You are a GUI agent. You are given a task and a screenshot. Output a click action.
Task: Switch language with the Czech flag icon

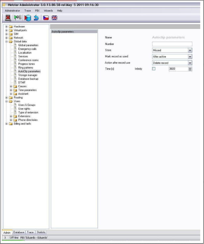(x=46, y=18)
